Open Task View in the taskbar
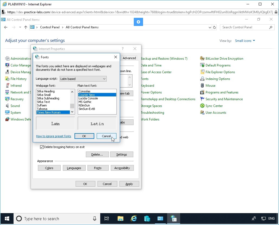 pyautogui.click(x=106, y=219)
